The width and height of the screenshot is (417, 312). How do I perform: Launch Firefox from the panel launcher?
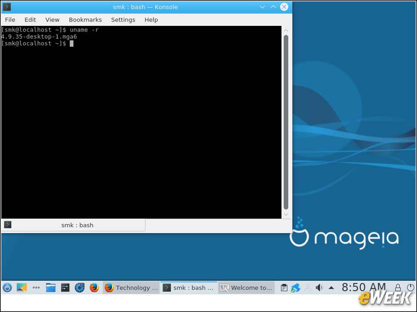(x=94, y=287)
